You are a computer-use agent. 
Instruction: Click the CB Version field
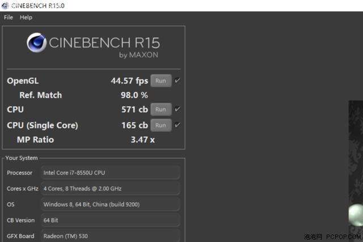click(x=111, y=220)
